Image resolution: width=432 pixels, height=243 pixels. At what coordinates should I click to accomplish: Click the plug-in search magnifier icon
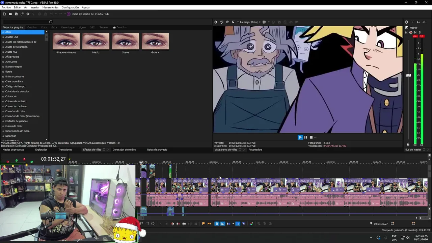(x=51, y=22)
